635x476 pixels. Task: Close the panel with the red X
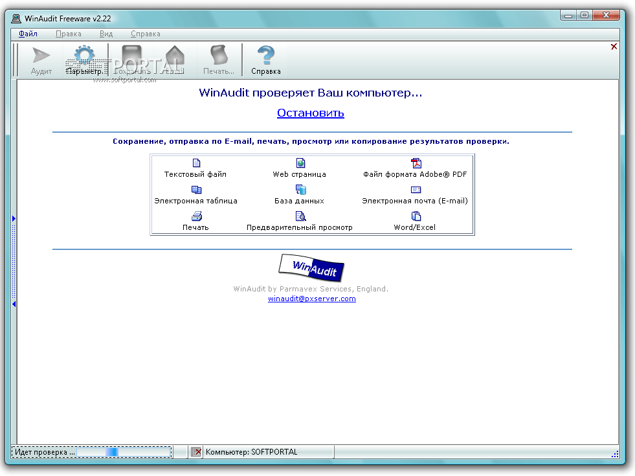614,47
